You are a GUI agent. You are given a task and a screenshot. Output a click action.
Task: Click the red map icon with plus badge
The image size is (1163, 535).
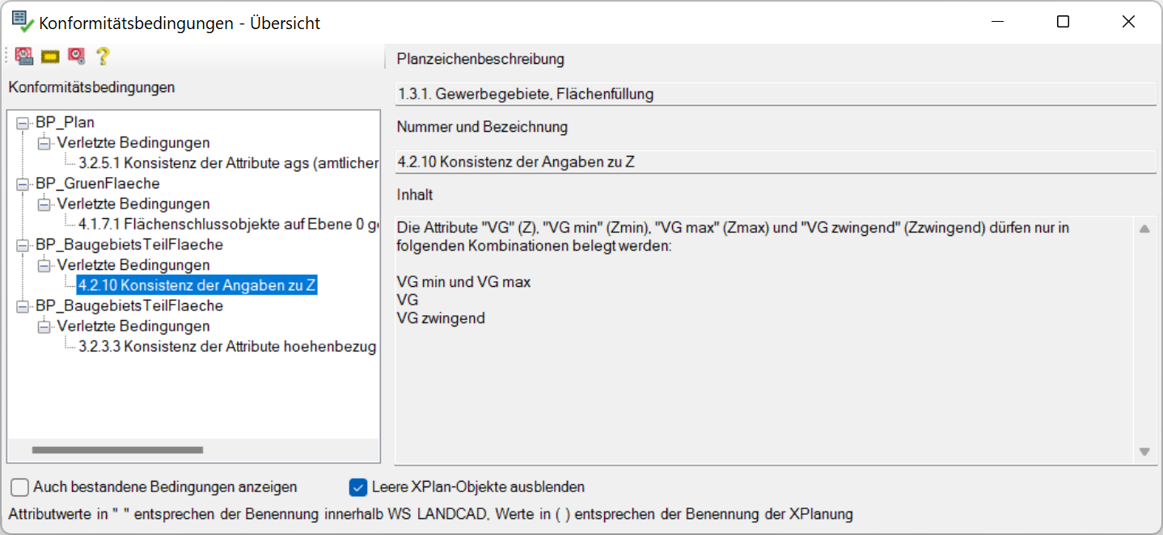click(76, 57)
